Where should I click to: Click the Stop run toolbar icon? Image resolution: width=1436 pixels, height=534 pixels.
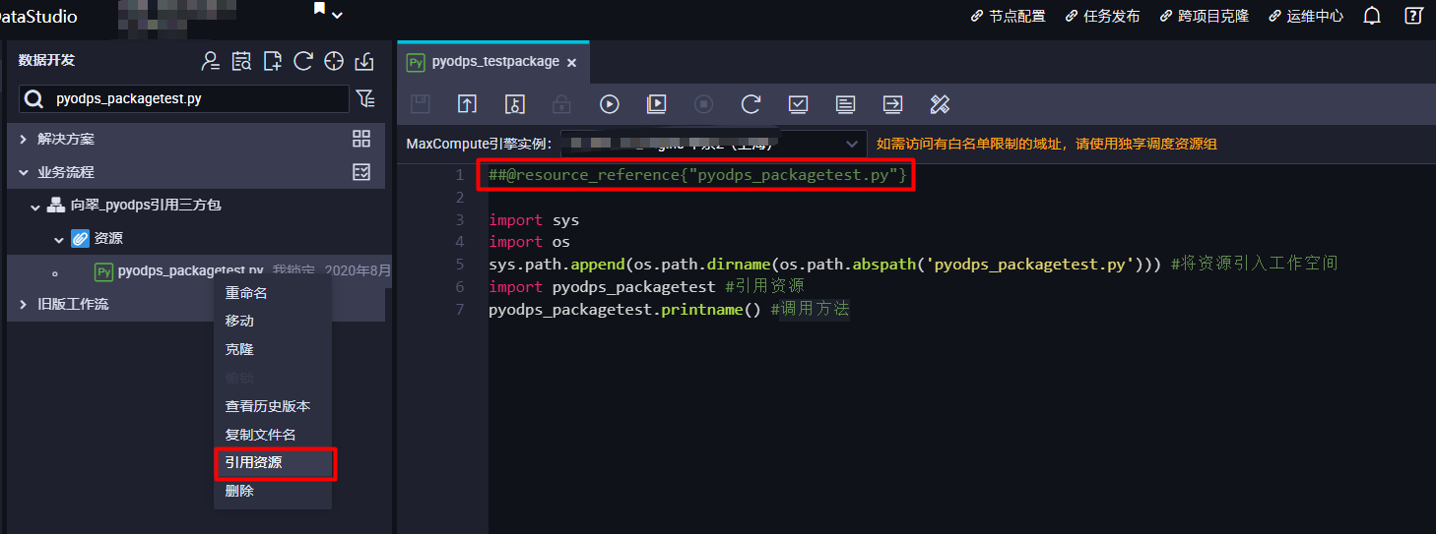pyautogui.click(x=703, y=104)
